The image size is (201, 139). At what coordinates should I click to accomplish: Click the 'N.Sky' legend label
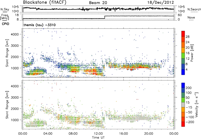(5, 9)
